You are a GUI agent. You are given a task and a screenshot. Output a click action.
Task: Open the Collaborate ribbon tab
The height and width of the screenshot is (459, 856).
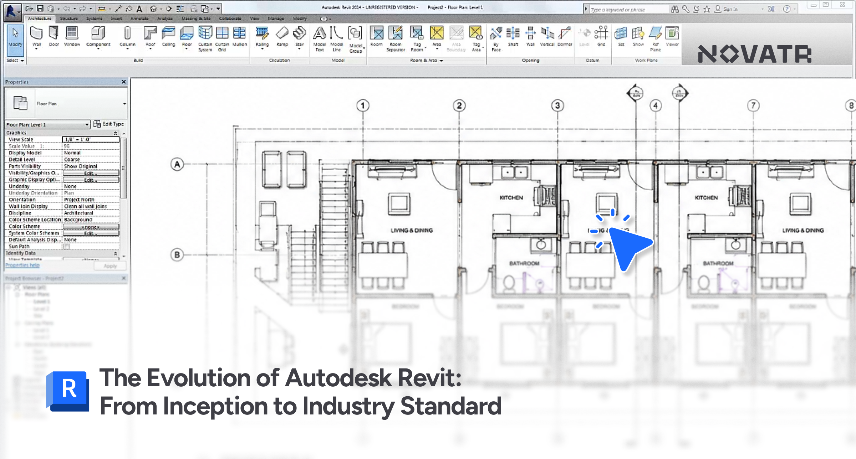pos(230,19)
